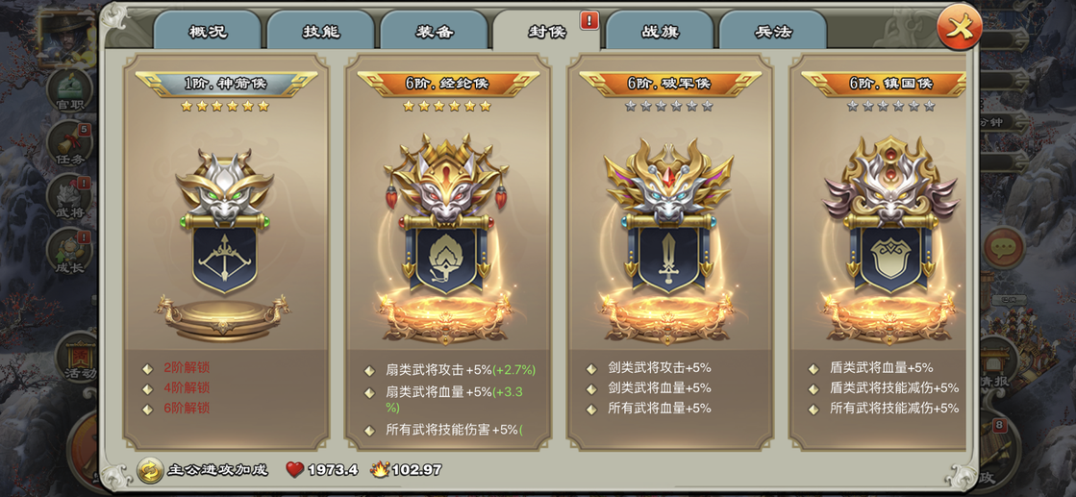Screen dimensions: 1076x497
Task: Open the 成长 sidebar icon
Action: point(70,251)
